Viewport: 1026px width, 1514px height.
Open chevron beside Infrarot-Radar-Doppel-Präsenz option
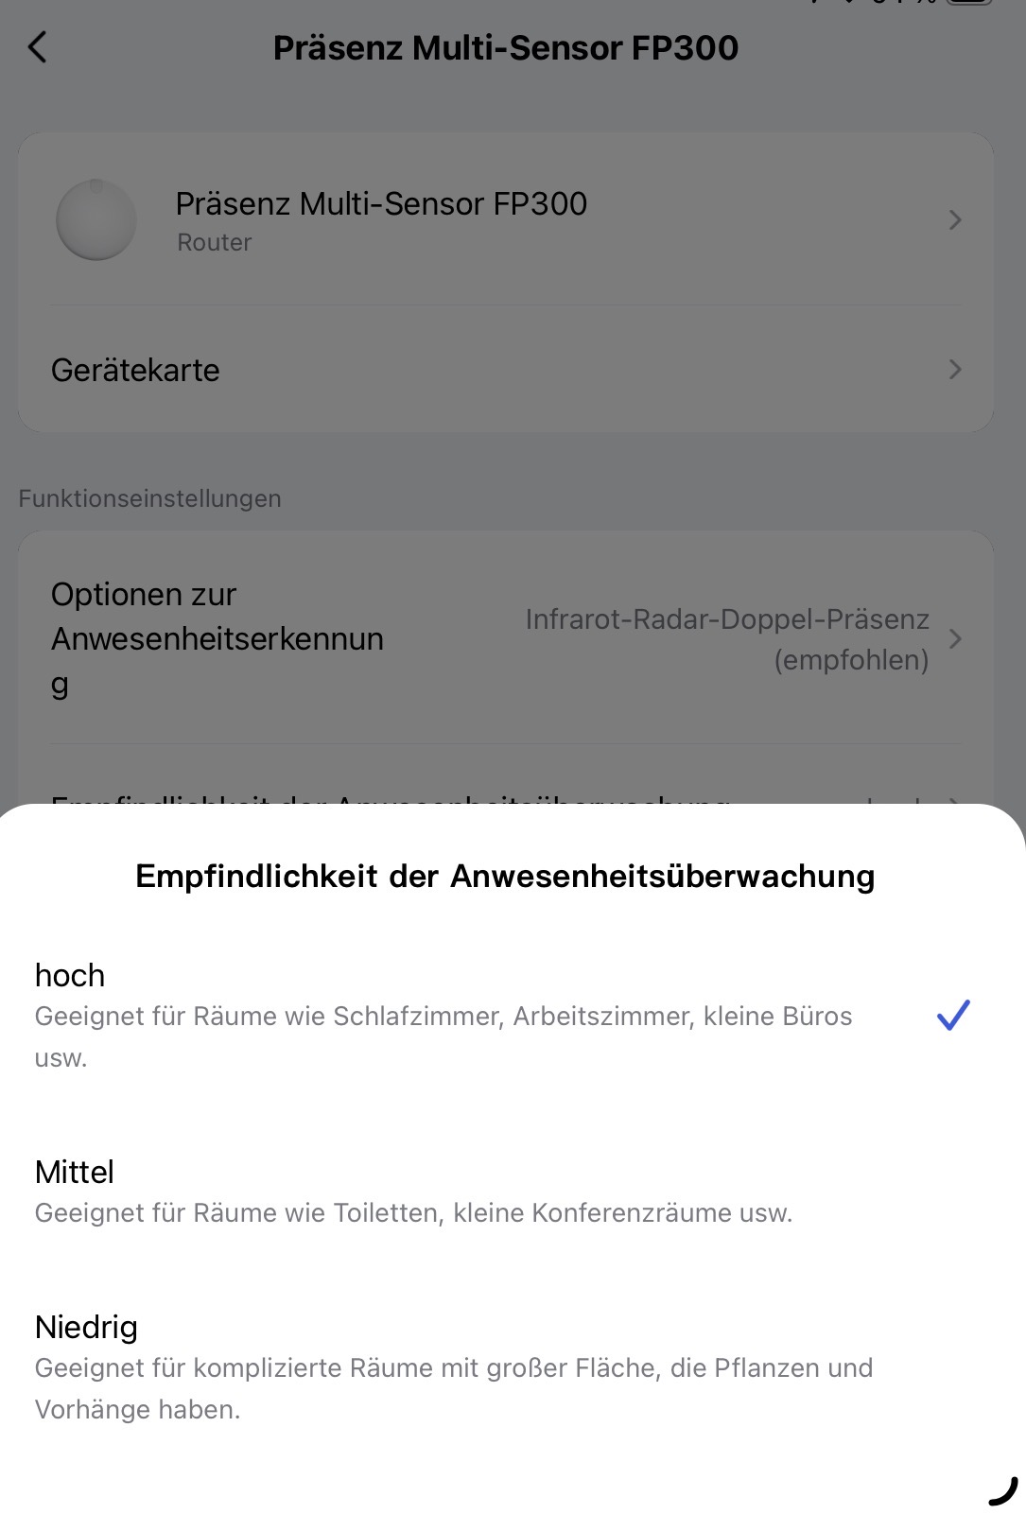click(955, 639)
